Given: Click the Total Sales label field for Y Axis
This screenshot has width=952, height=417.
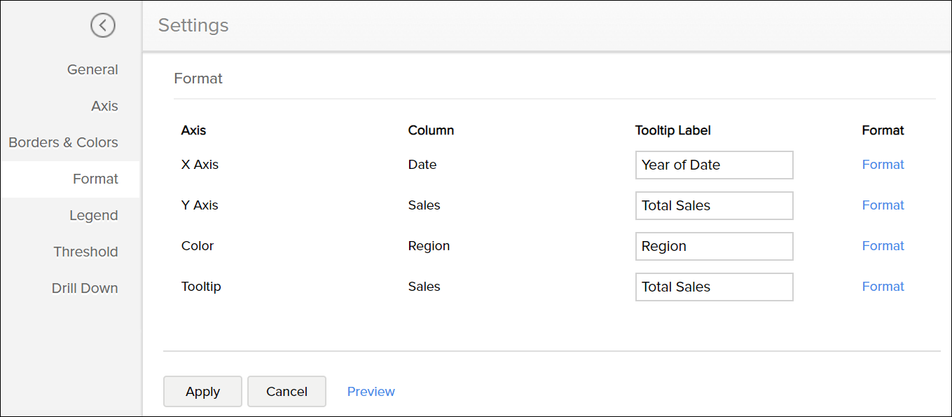Looking at the screenshot, I should [713, 205].
